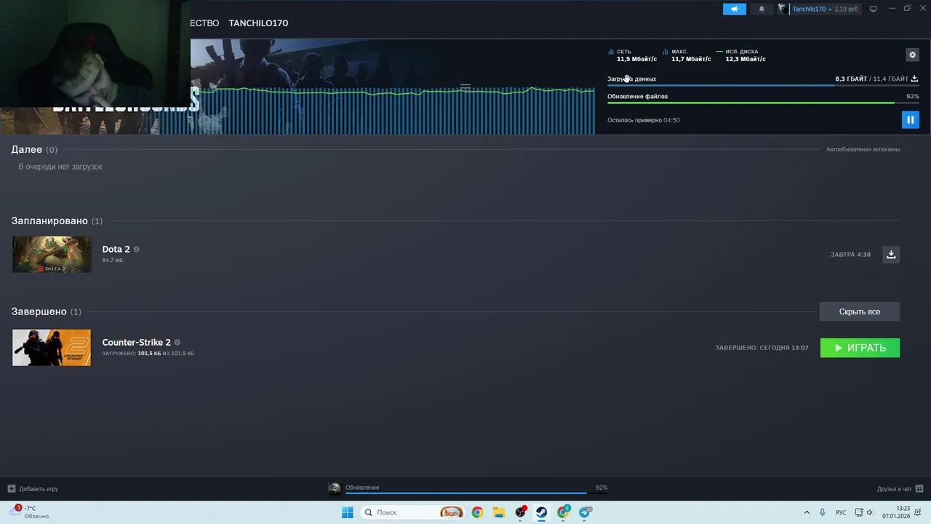This screenshot has height=524, width=931.
Task: Open Counter-Strike 2 title link
Action: coord(136,342)
